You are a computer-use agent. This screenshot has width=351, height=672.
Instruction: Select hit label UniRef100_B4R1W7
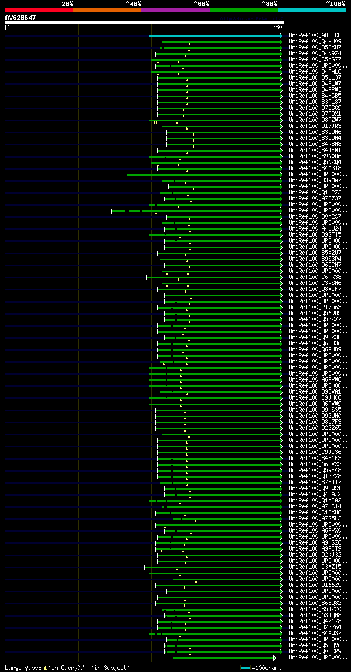click(x=315, y=84)
